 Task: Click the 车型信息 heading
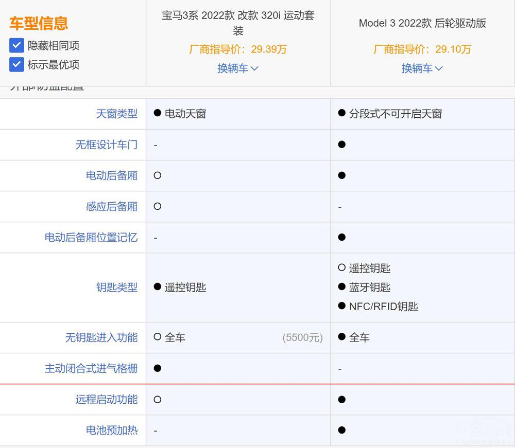[x=39, y=23]
